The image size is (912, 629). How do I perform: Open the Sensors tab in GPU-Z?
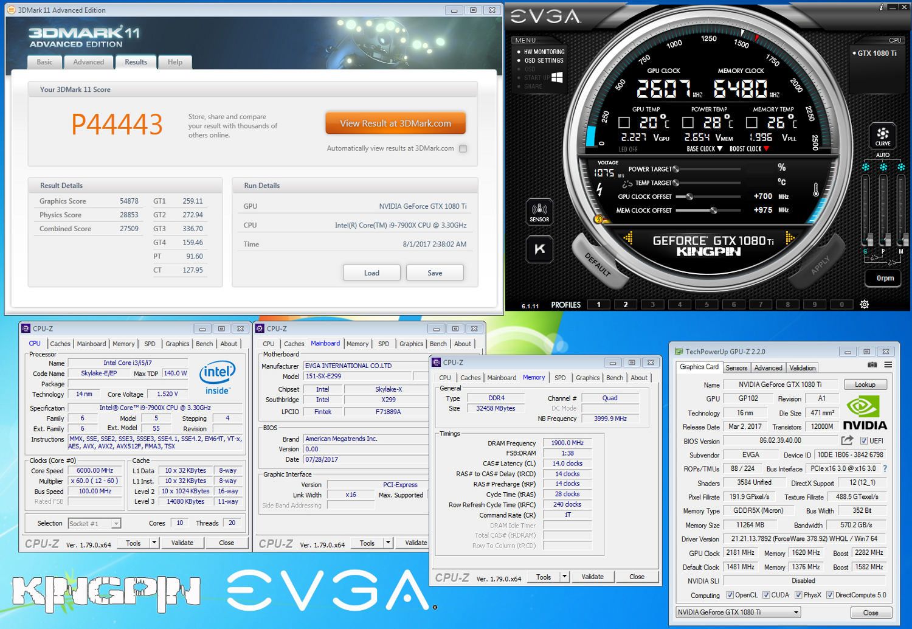tap(736, 367)
